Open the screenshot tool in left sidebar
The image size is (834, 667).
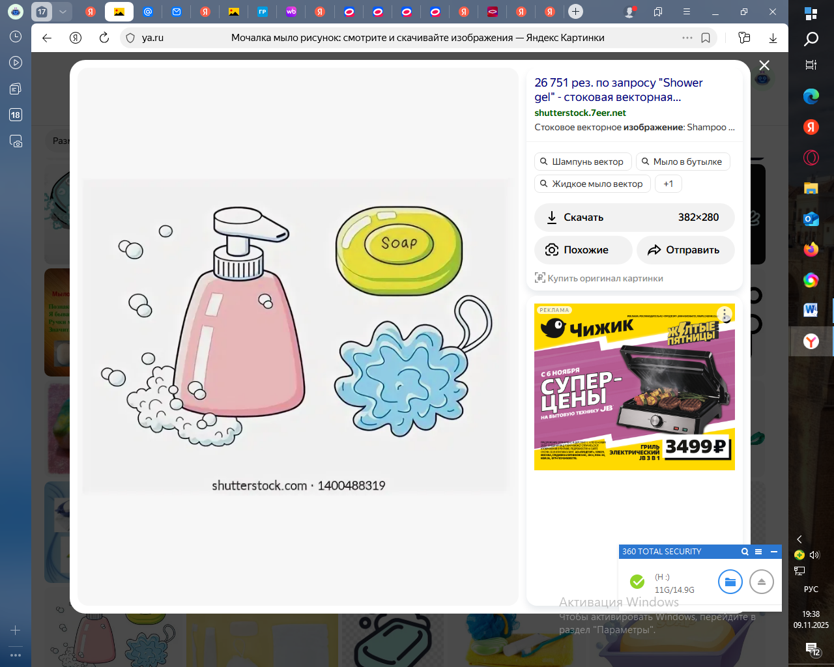coord(16,141)
